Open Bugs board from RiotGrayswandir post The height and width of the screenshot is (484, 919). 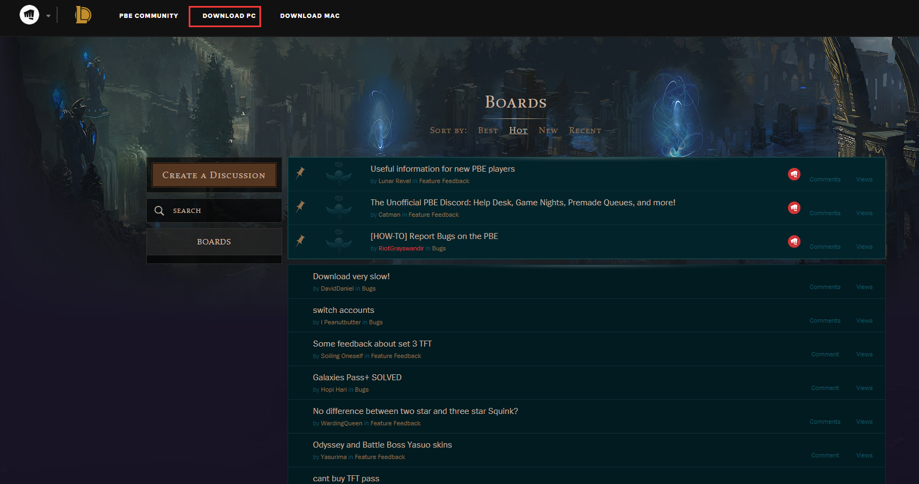(439, 248)
